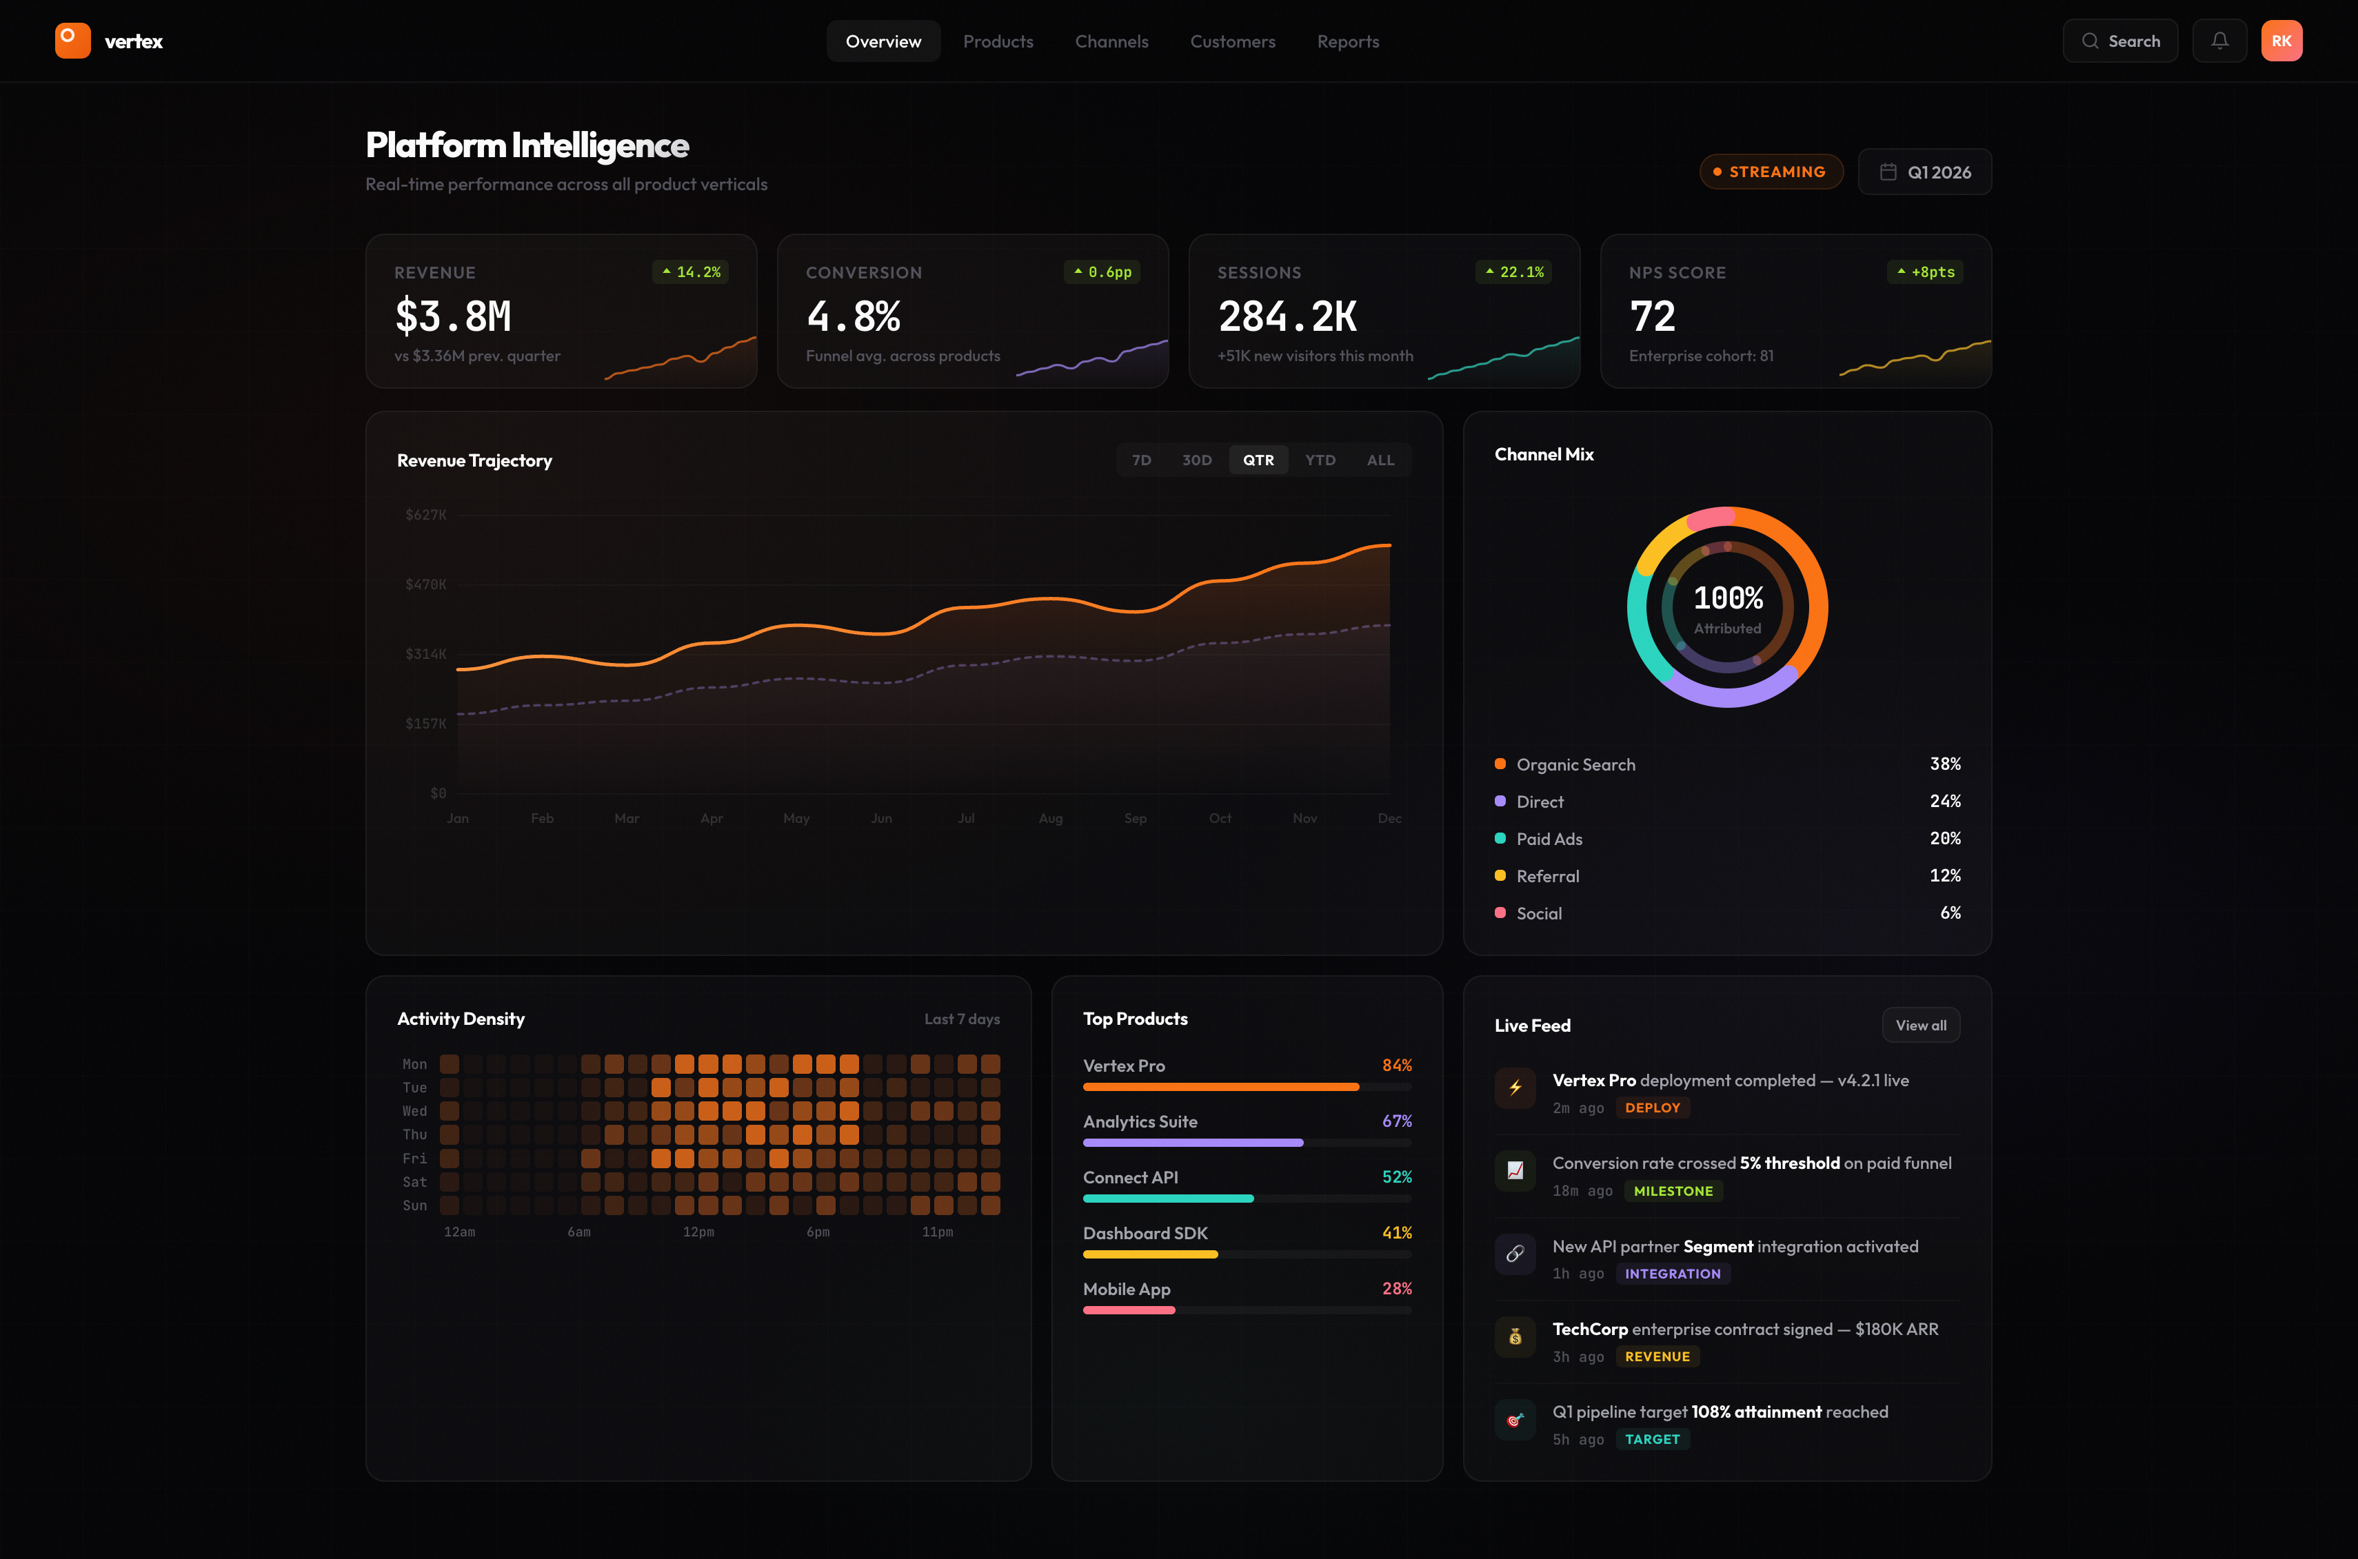
Task: Toggle the STREAMING indicator
Action: point(1771,171)
